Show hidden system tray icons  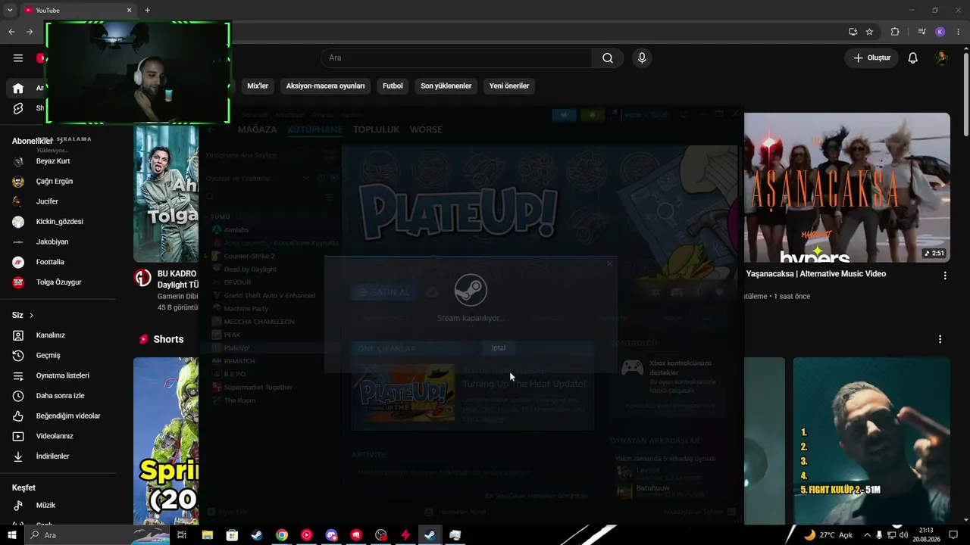coord(867,535)
